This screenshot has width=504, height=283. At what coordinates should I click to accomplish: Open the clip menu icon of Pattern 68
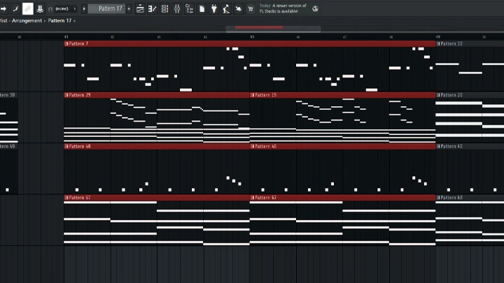[x=438, y=198]
